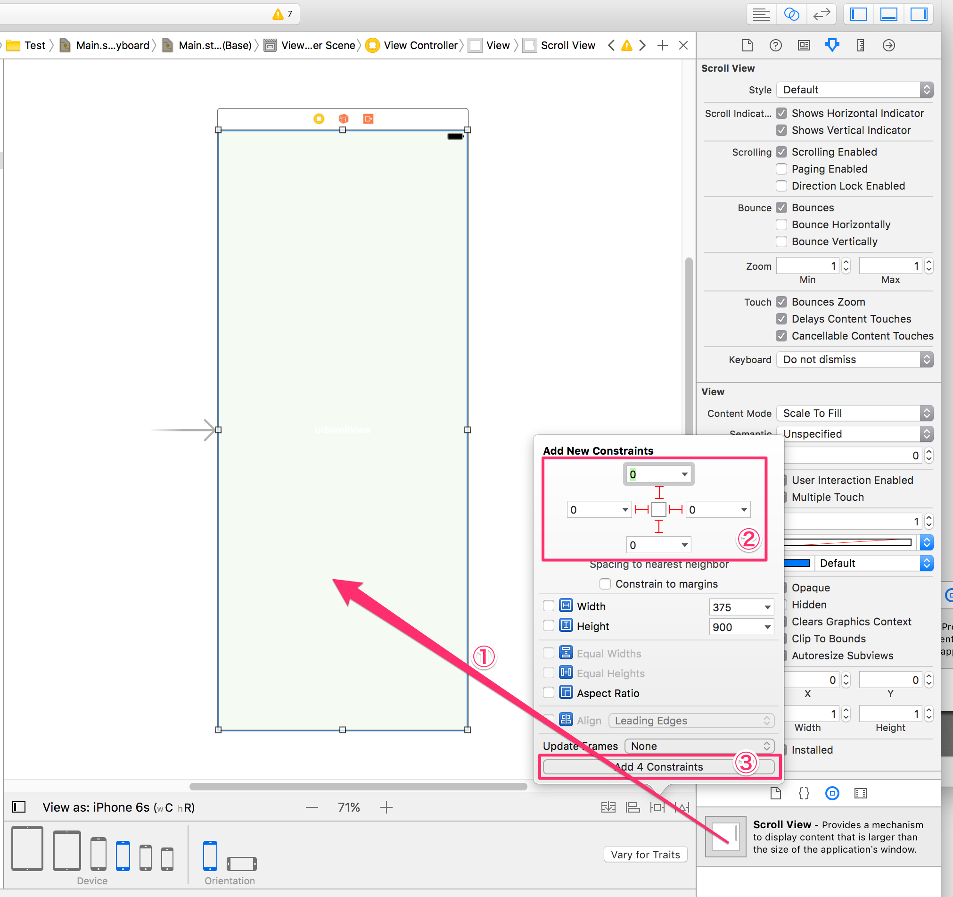Click the Add 4 Constraints button
This screenshot has width=953, height=897.
click(658, 766)
